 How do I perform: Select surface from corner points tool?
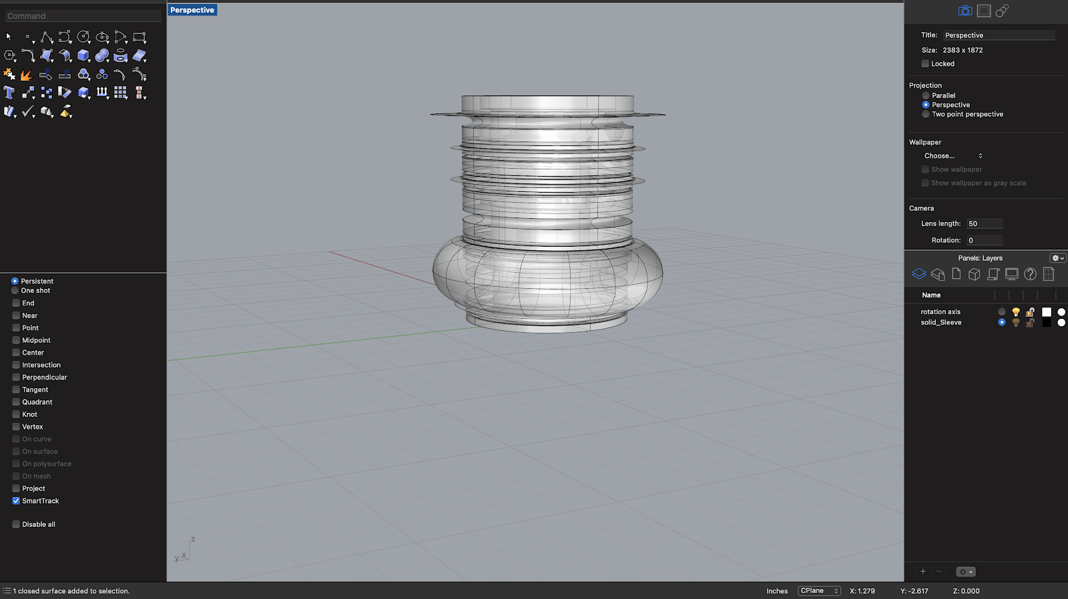pyautogui.click(x=47, y=55)
